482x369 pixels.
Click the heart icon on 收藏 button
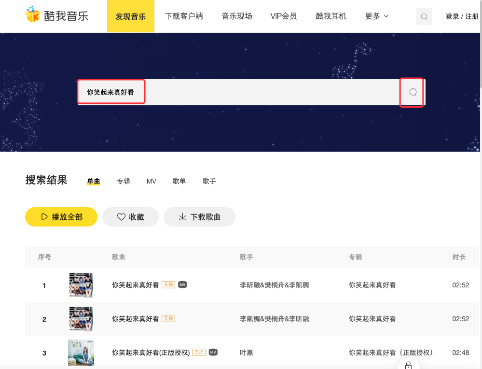coord(121,216)
